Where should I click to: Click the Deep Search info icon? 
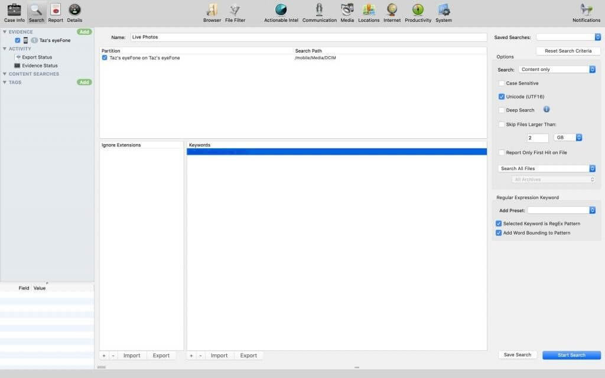547,109
